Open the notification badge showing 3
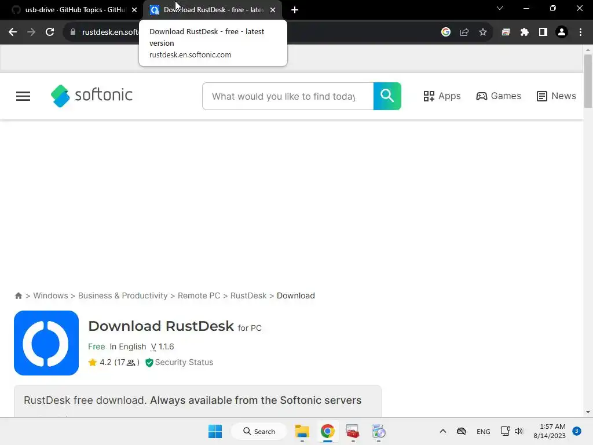This screenshot has height=445, width=593. [577, 431]
